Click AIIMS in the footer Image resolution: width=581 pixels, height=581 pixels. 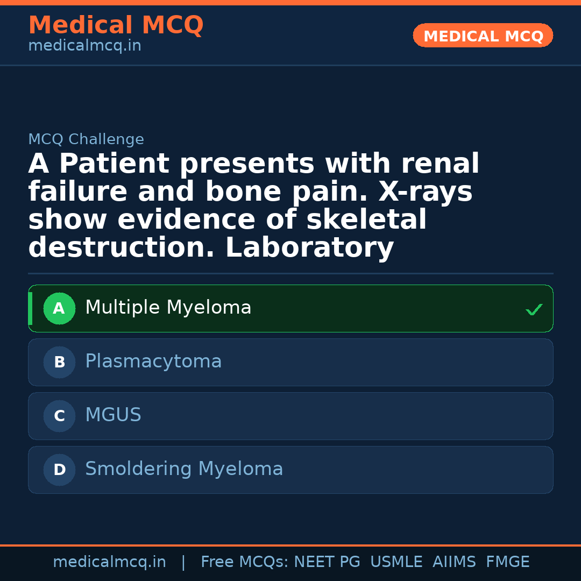pos(454,562)
